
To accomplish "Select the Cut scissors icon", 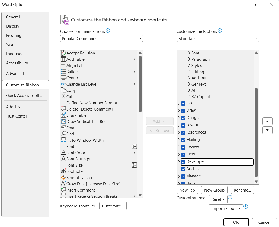I will click(63, 96).
